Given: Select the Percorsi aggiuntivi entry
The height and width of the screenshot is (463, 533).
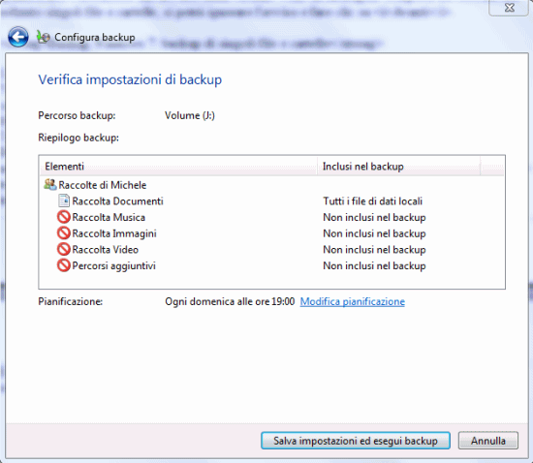Looking at the screenshot, I should [114, 265].
